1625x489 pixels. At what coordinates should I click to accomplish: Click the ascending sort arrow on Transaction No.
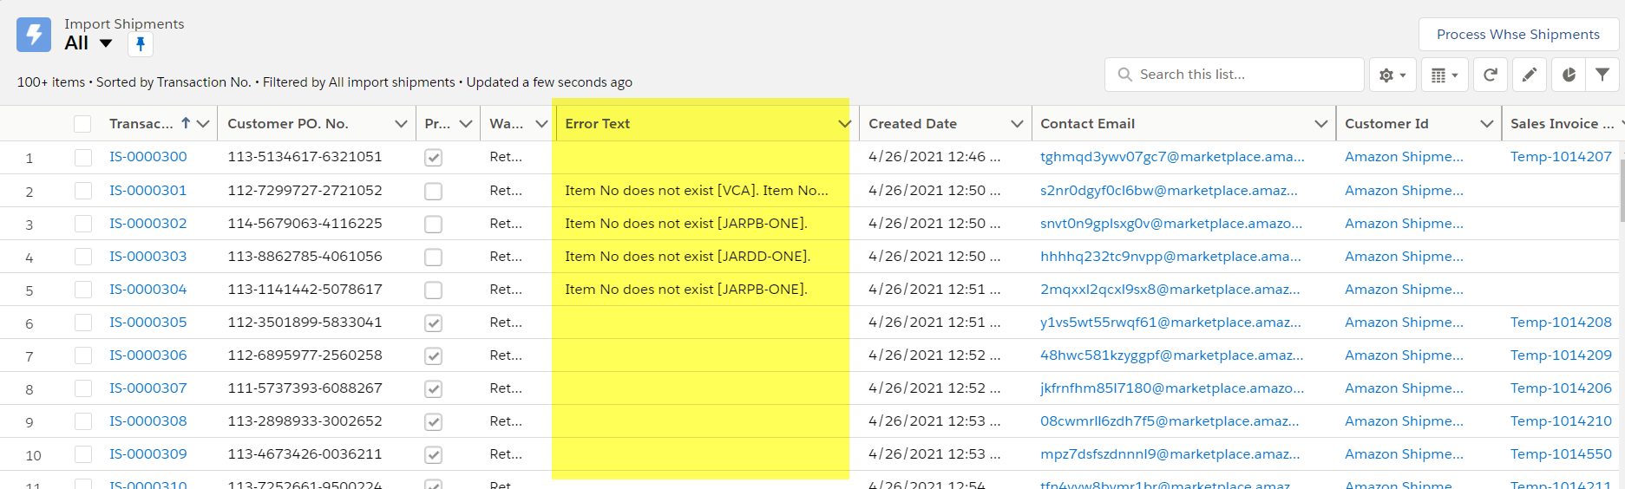pyautogui.click(x=186, y=123)
